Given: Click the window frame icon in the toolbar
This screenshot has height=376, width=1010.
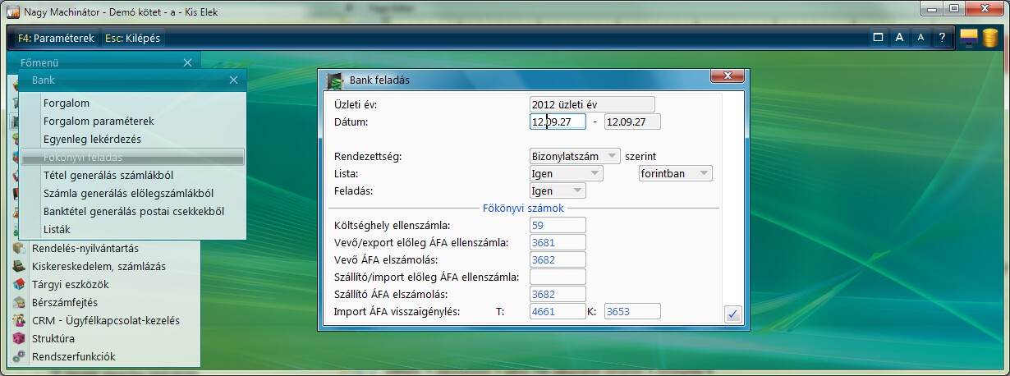Looking at the screenshot, I should (879, 38).
